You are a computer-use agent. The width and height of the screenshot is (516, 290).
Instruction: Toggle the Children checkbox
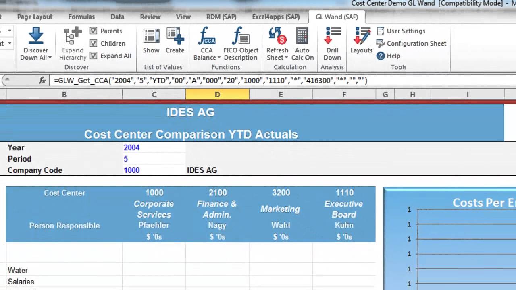click(94, 43)
